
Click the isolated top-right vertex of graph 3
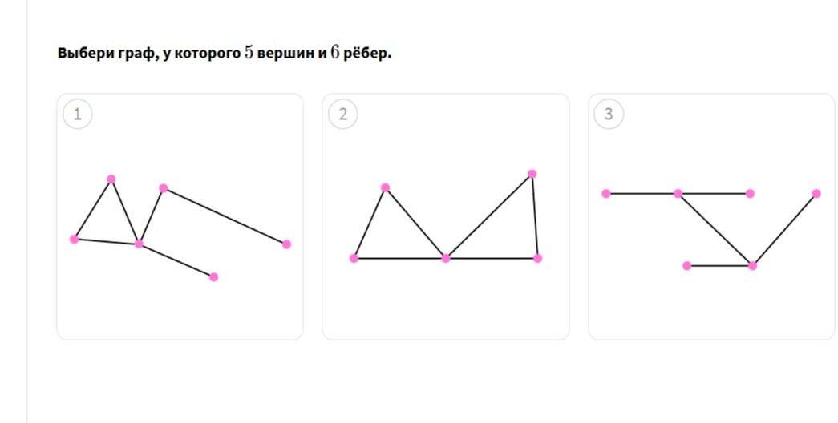coord(816,193)
